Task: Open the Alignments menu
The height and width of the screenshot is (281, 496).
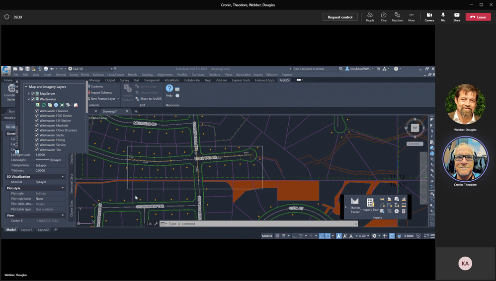Action: click(165, 74)
